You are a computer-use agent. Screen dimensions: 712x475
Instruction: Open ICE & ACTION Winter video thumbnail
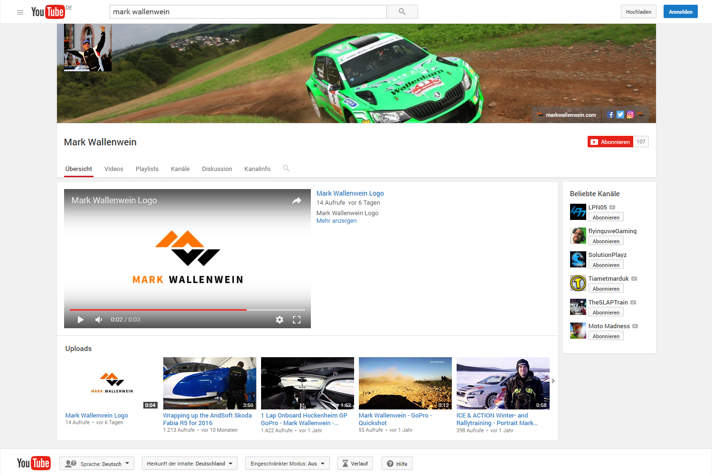(x=503, y=383)
